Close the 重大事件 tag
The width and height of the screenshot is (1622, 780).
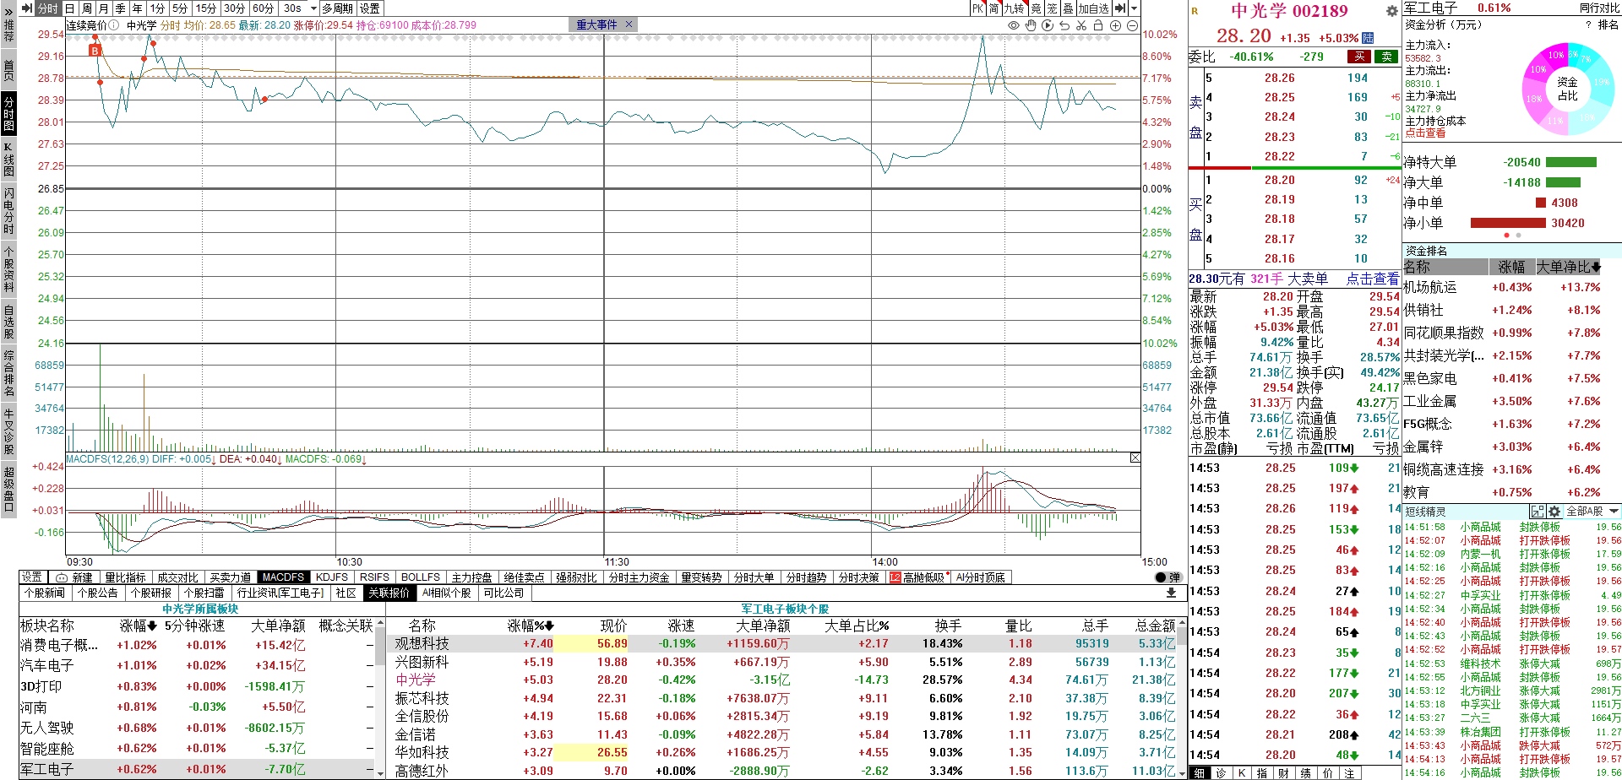click(x=629, y=24)
